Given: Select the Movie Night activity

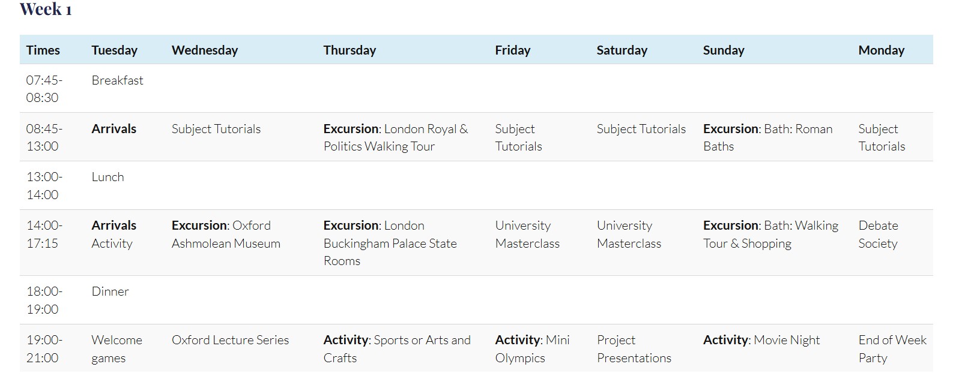Looking at the screenshot, I should point(761,340).
